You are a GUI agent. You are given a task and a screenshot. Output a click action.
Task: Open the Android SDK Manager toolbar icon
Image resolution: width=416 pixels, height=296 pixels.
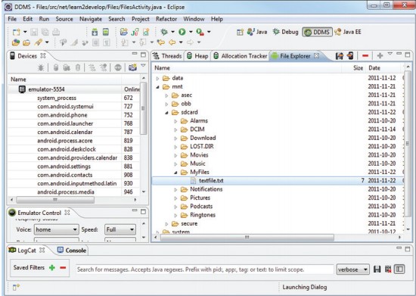(x=95, y=32)
